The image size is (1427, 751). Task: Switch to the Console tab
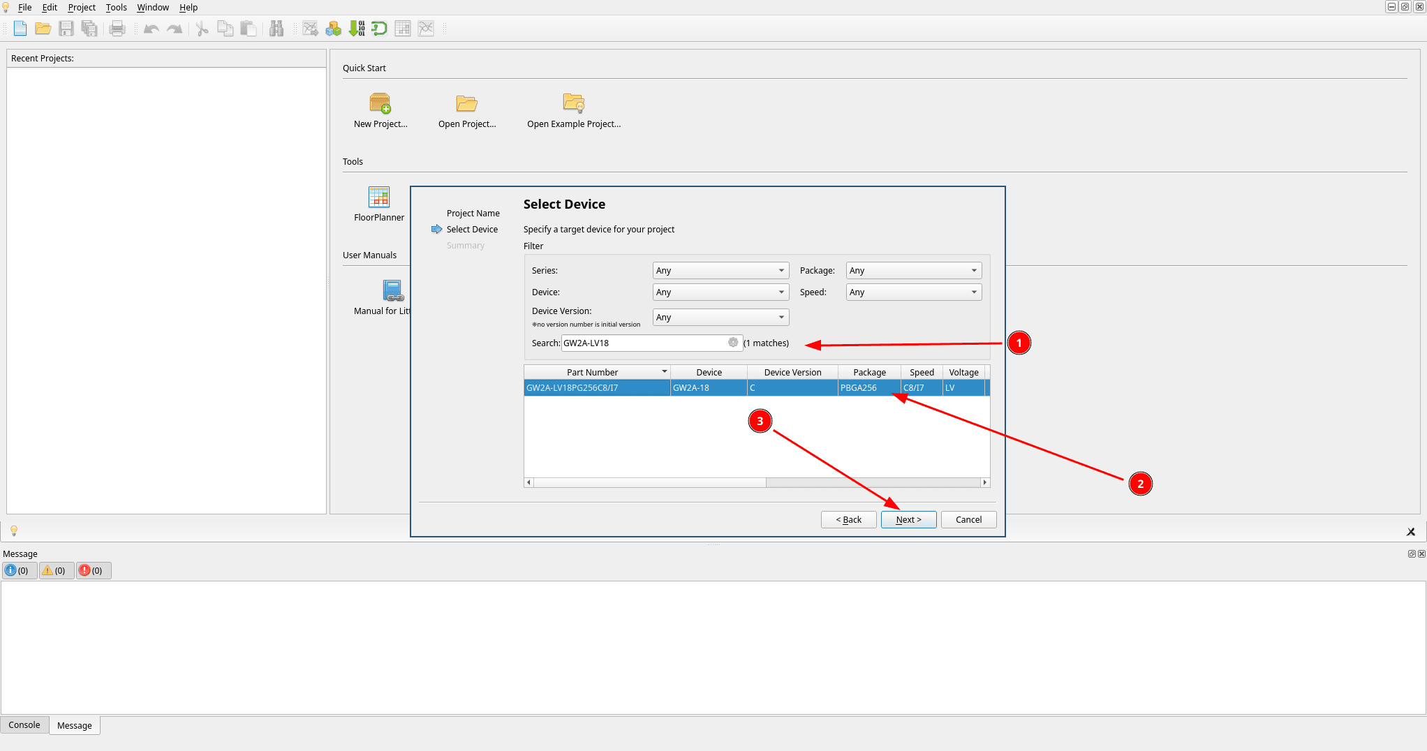pyautogui.click(x=24, y=724)
